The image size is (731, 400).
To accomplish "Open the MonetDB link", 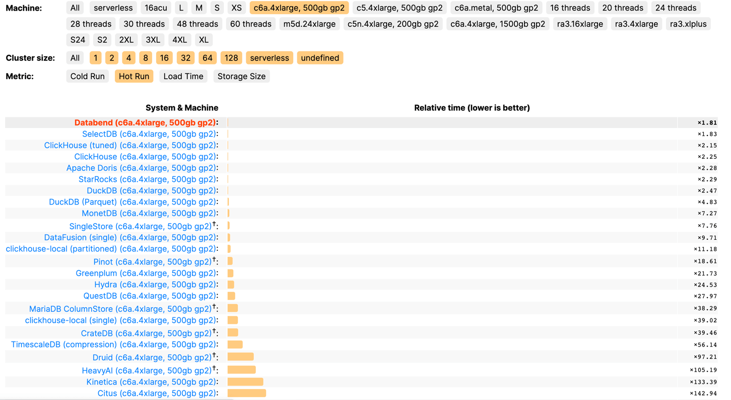I will pyautogui.click(x=149, y=213).
